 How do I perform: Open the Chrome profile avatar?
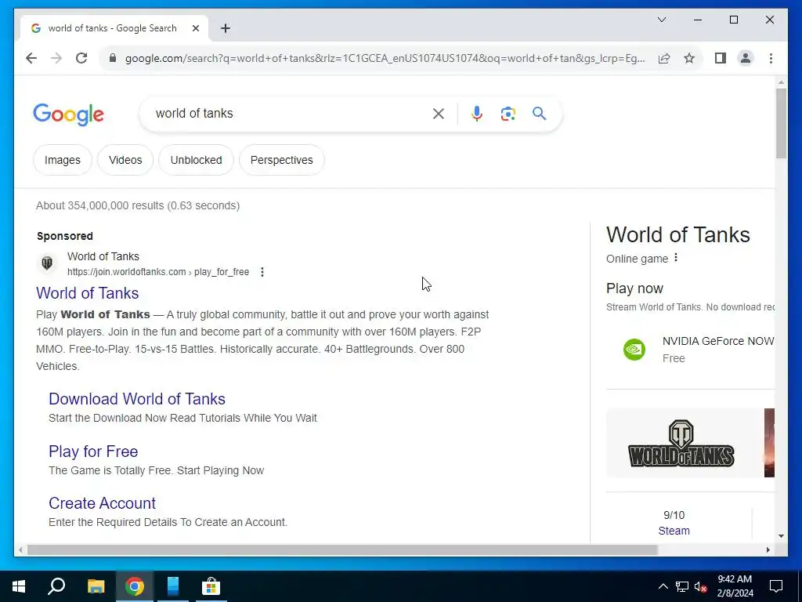[746, 58]
